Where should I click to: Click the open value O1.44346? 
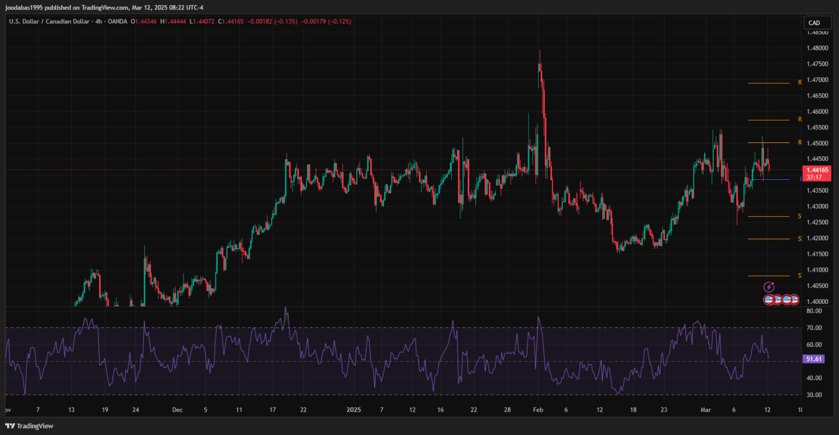144,21
